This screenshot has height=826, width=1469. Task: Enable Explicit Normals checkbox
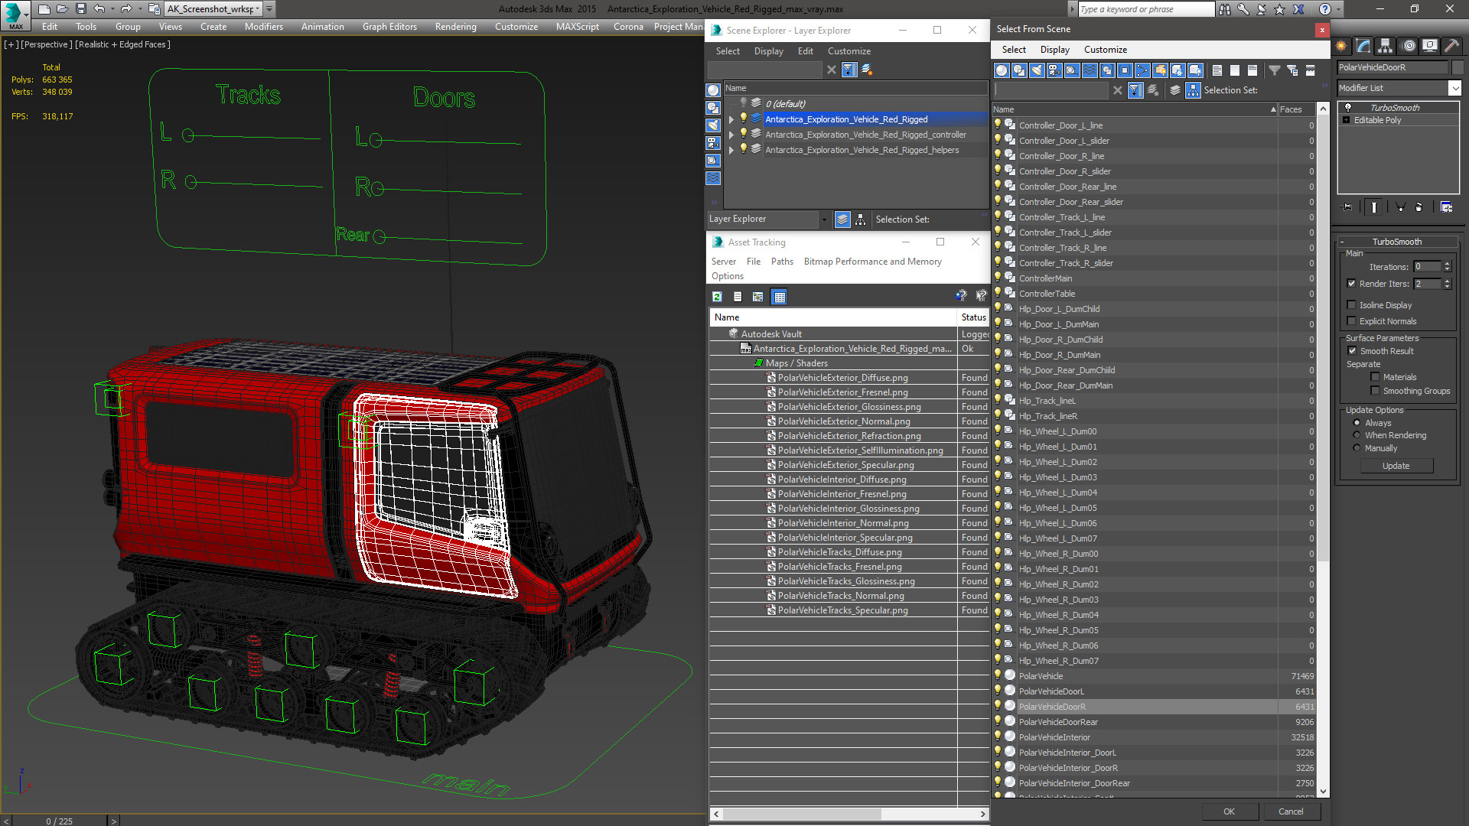tap(1351, 321)
